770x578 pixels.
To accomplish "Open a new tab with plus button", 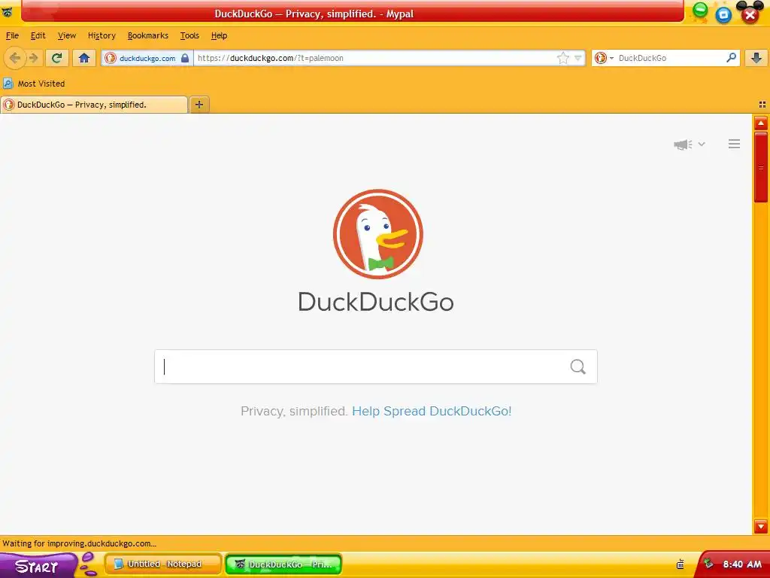I will point(199,104).
